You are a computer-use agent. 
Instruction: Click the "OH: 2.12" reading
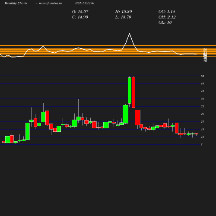(167, 17)
